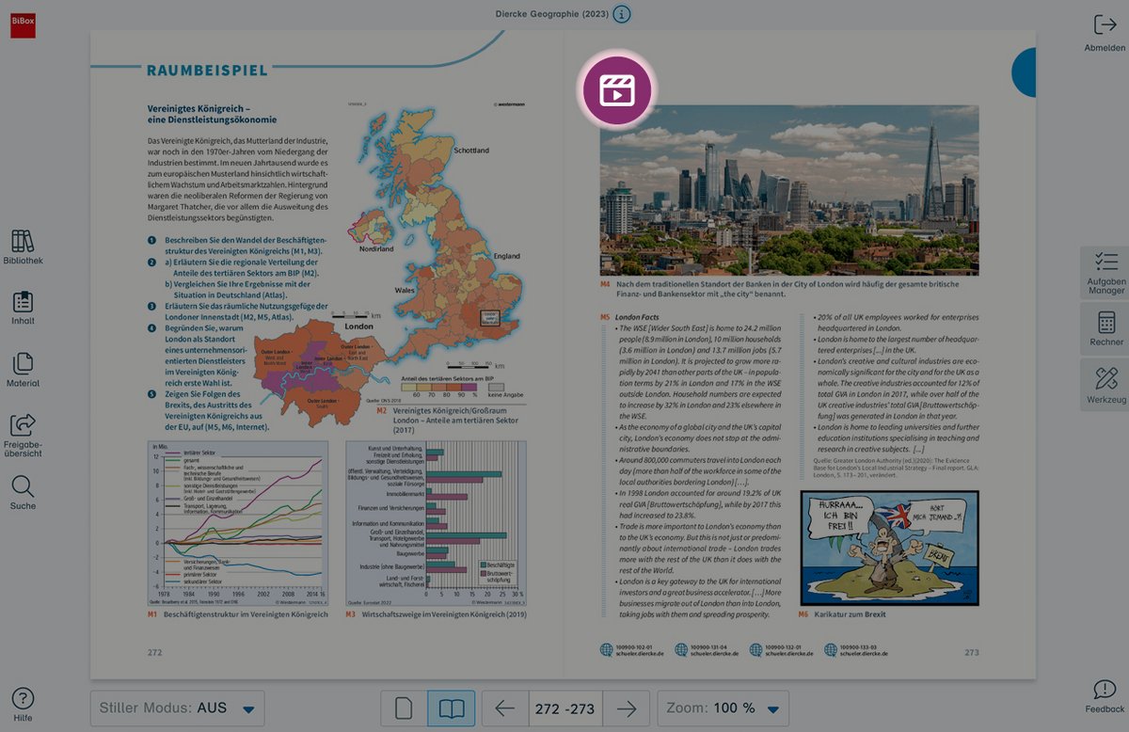Open Feedback chat icon
The image size is (1129, 732).
click(1105, 696)
